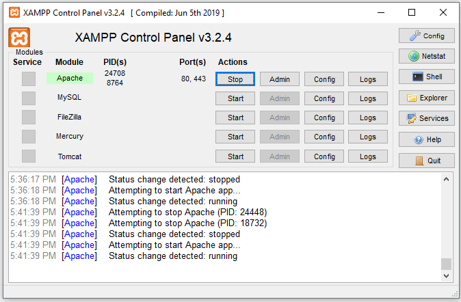The height and width of the screenshot is (302, 461).
Task: Open the top-right Config wrench button
Action: pos(427,36)
